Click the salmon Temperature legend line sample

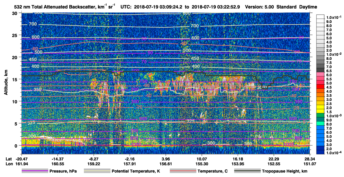pyautogui.click(x=183, y=171)
